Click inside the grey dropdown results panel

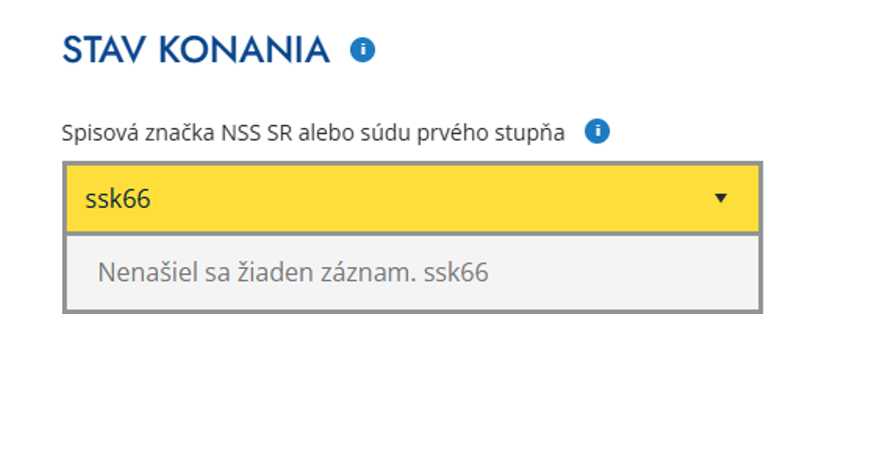tap(413, 271)
